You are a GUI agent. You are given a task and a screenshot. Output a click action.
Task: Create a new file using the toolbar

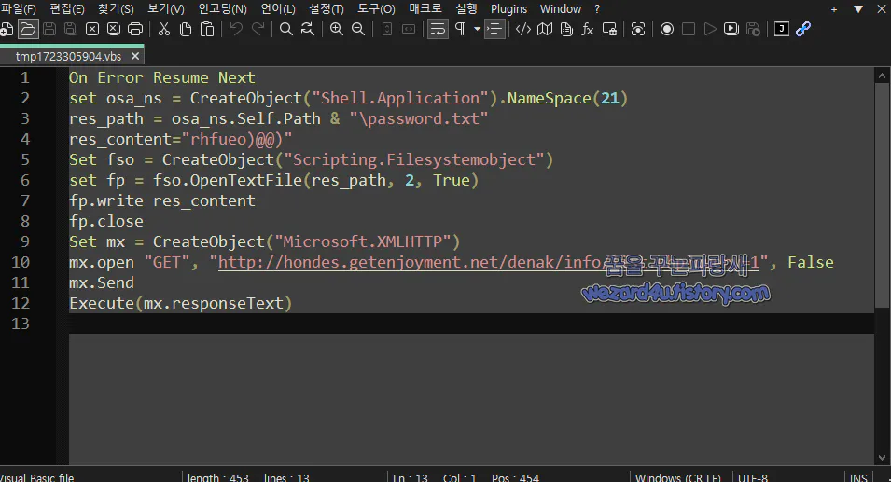6,29
